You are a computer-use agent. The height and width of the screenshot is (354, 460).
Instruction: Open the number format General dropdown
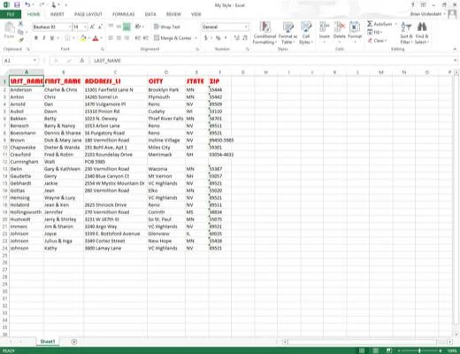[246, 27]
